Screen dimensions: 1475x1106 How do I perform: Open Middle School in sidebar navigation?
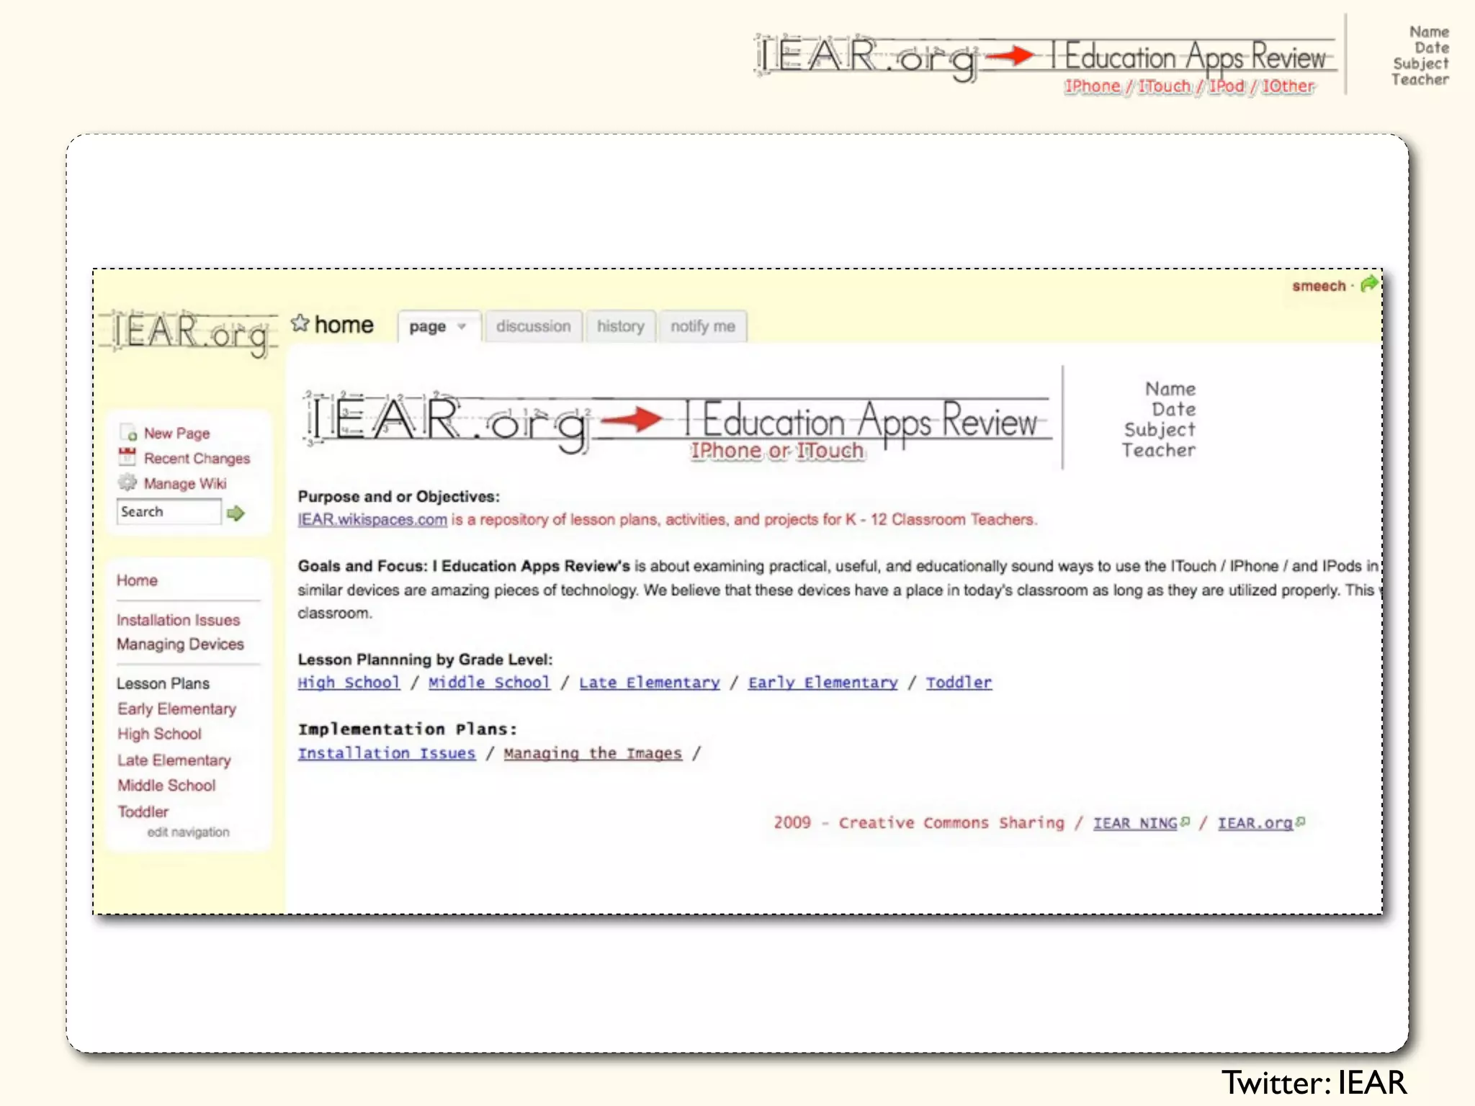tap(166, 785)
